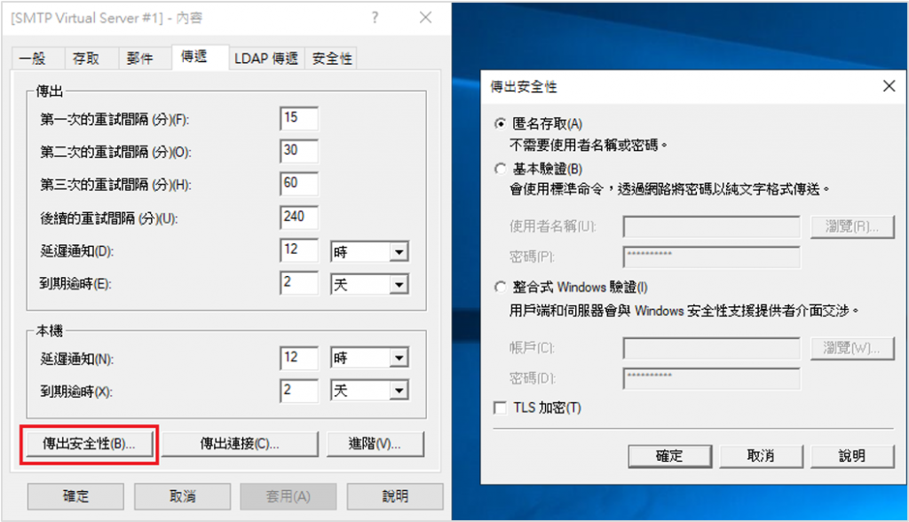The width and height of the screenshot is (909, 522).
Task: Cancel the SMTP properties dialog
Action: pos(182,496)
